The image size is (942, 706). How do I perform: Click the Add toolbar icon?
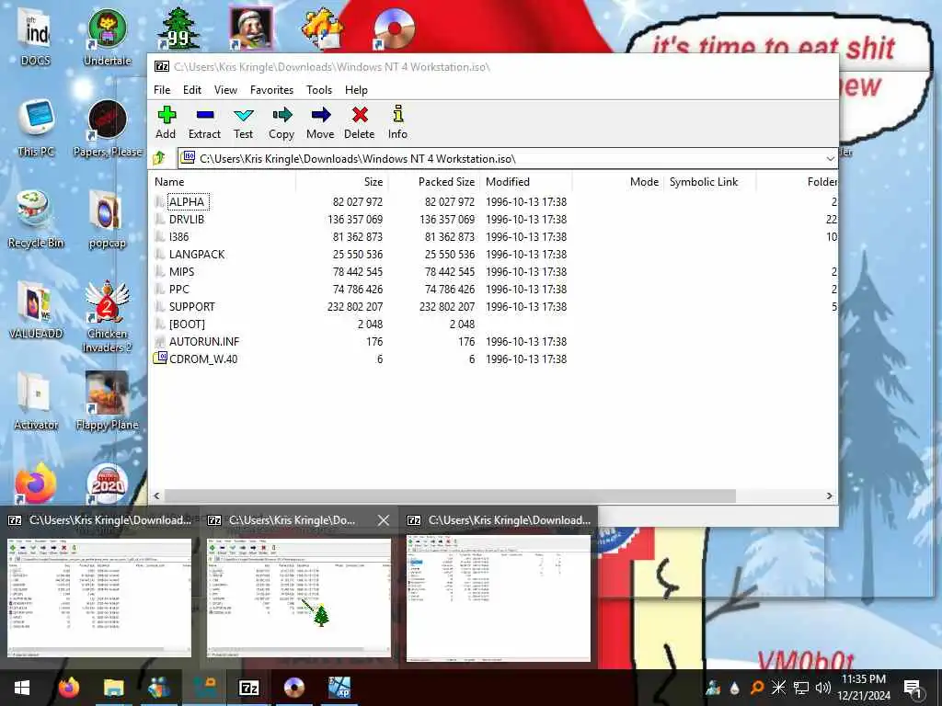pos(166,122)
